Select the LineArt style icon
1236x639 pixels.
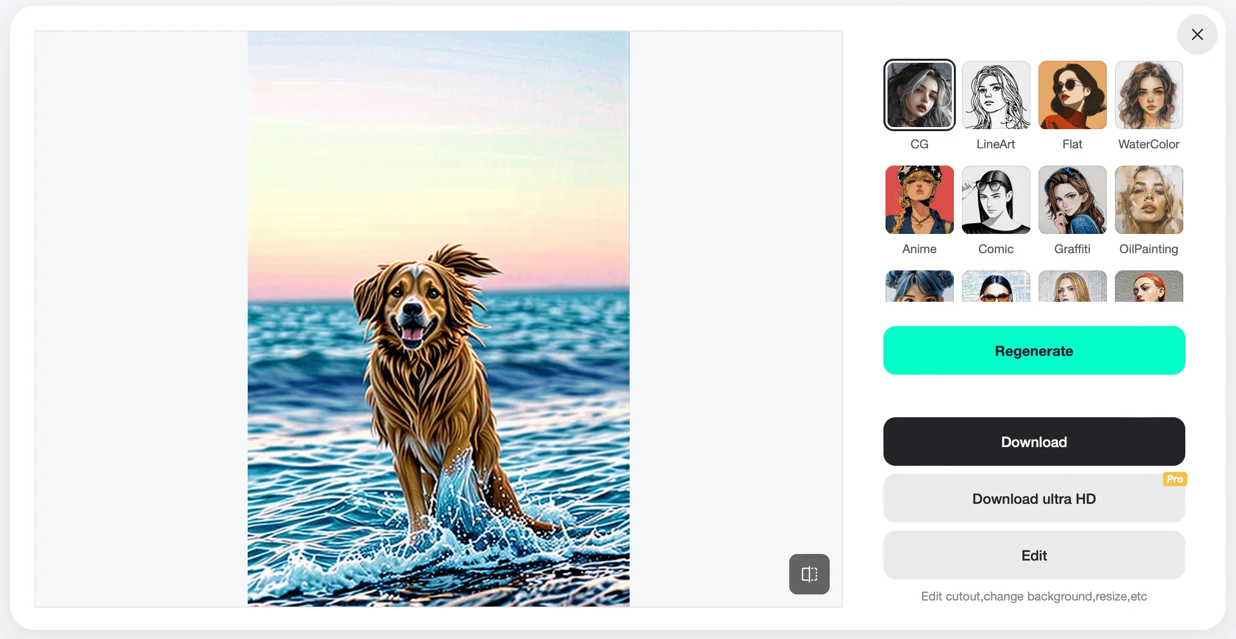(x=995, y=95)
